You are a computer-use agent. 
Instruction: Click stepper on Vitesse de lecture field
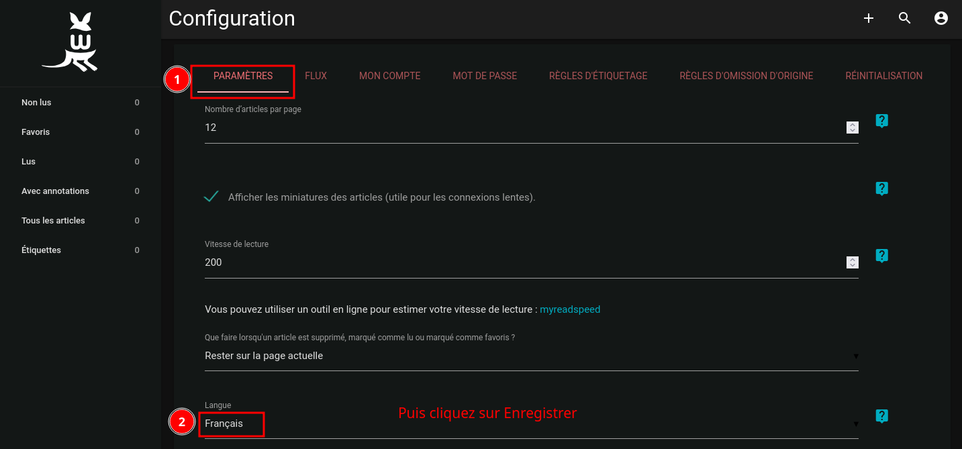852,262
